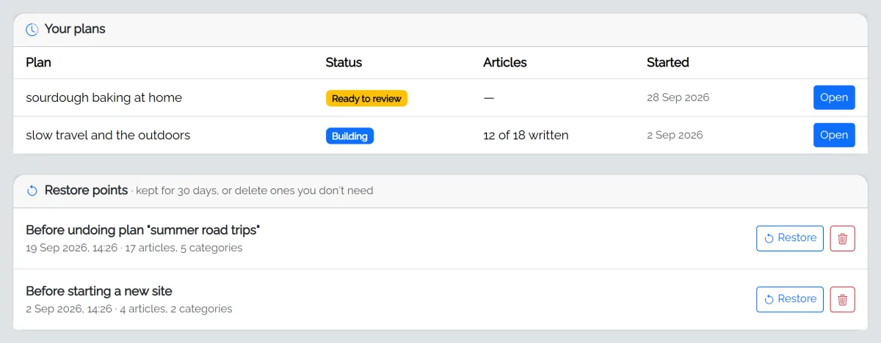Open the slow travel and the outdoors plan
This screenshot has height=343, width=881.
click(x=834, y=135)
